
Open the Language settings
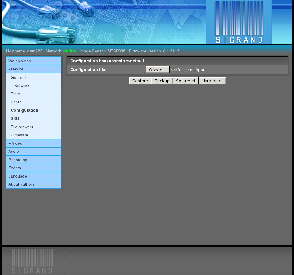coord(34,176)
